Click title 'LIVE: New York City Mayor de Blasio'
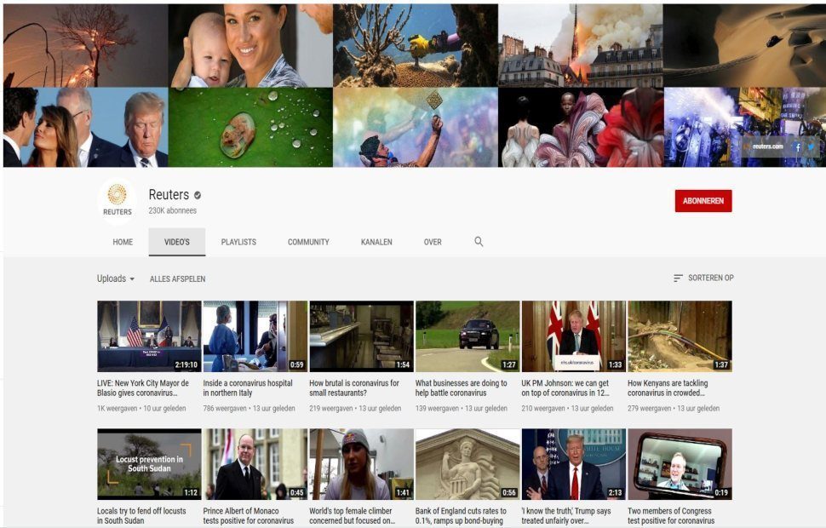 143,387
